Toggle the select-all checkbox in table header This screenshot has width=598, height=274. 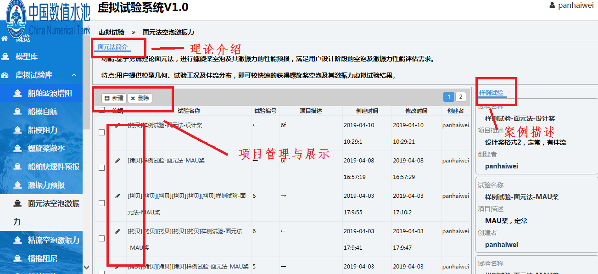(102, 110)
